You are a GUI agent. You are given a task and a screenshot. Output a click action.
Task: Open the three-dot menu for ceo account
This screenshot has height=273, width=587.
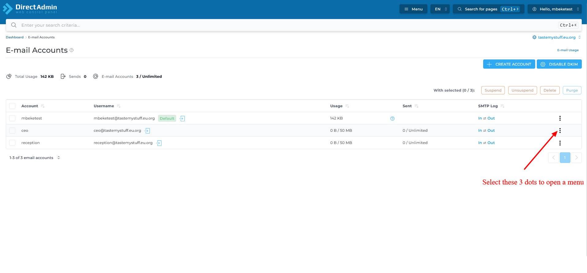point(560,131)
